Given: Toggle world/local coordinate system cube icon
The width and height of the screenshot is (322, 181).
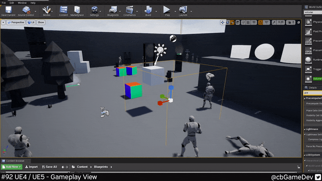Looking at the screenshot, I should pos(237,23).
